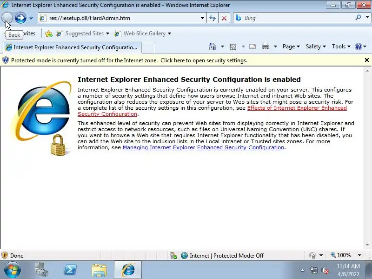The width and height of the screenshot is (372, 279).
Task: Expand the feeds dropdown arrow
Action: (x=243, y=46)
